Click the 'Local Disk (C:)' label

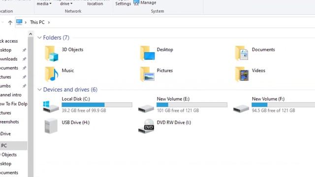click(x=76, y=99)
